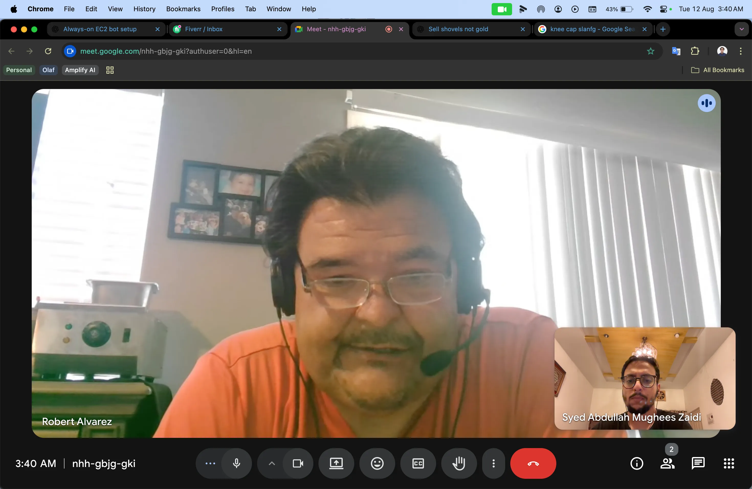The height and width of the screenshot is (489, 752).
Task: Open All Bookmarks folder
Action: point(717,70)
